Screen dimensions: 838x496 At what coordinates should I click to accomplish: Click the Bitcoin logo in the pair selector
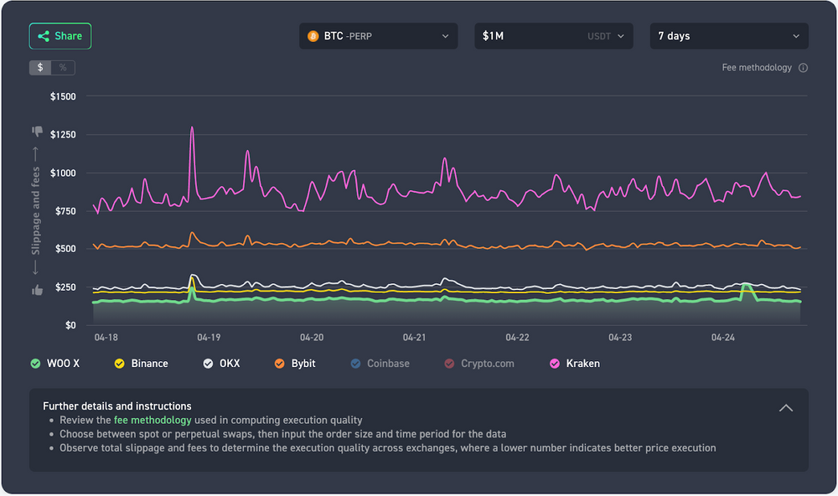[313, 36]
